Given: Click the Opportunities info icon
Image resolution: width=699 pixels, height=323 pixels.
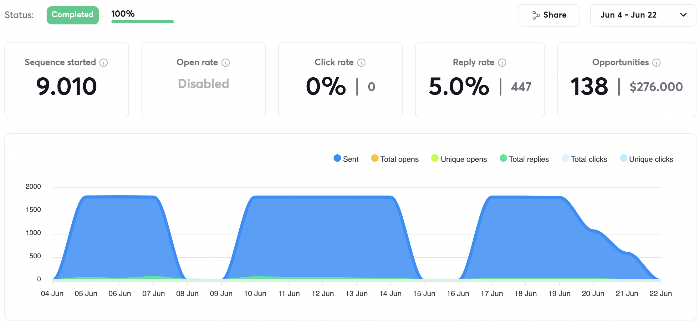Looking at the screenshot, I should [656, 63].
